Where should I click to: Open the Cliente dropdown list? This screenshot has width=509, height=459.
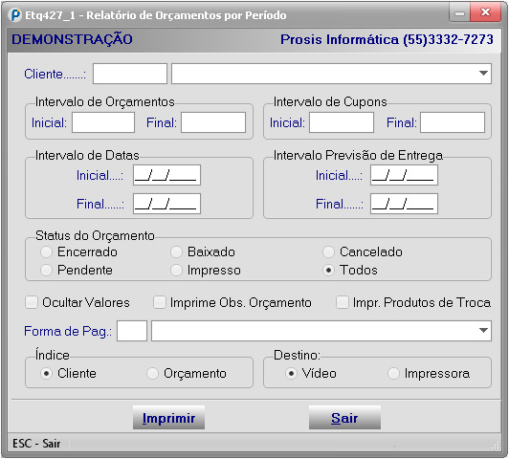(483, 74)
